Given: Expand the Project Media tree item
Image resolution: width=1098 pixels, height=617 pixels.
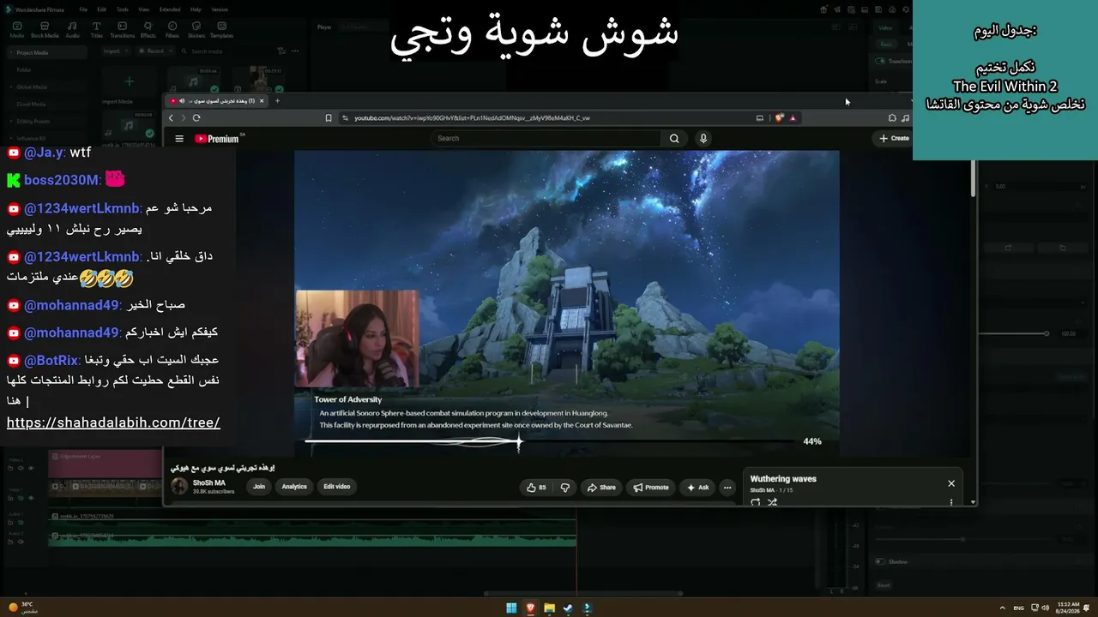Looking at the screenshot, I should 12,52.
